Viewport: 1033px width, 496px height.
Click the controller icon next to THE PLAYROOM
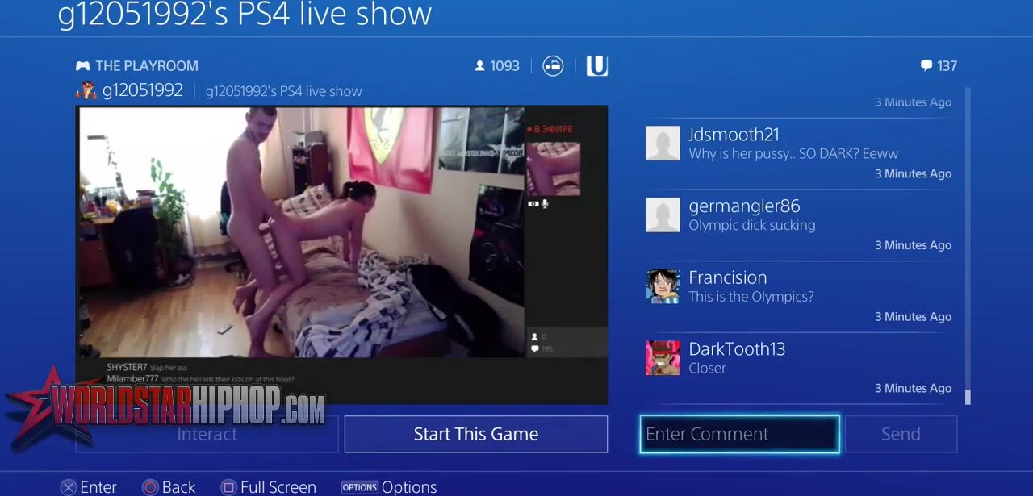tap(82, 66)
